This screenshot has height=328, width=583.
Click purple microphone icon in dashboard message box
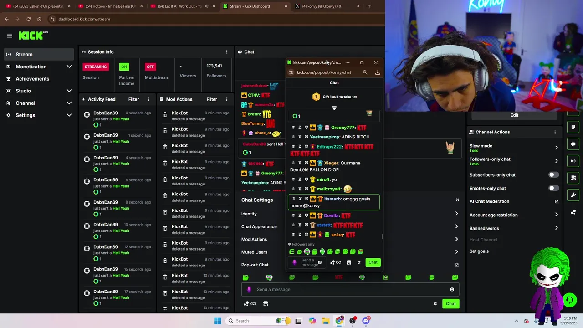[x=249, y=289]
